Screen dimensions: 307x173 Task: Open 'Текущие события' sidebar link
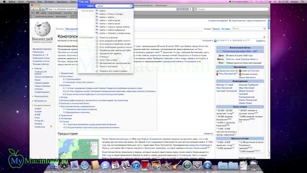[41, 64]
